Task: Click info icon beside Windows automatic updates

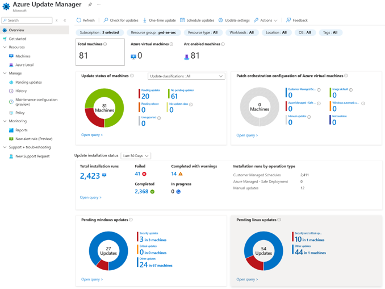Action: pyautogui.click(x=363, y=104)
